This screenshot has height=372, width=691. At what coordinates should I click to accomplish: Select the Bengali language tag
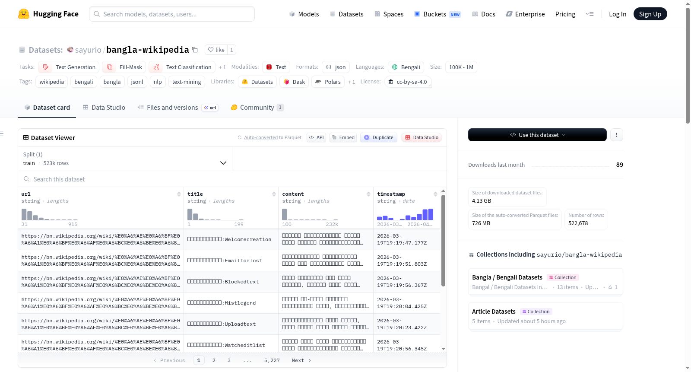pyautogui.click(x=406, y=67)
